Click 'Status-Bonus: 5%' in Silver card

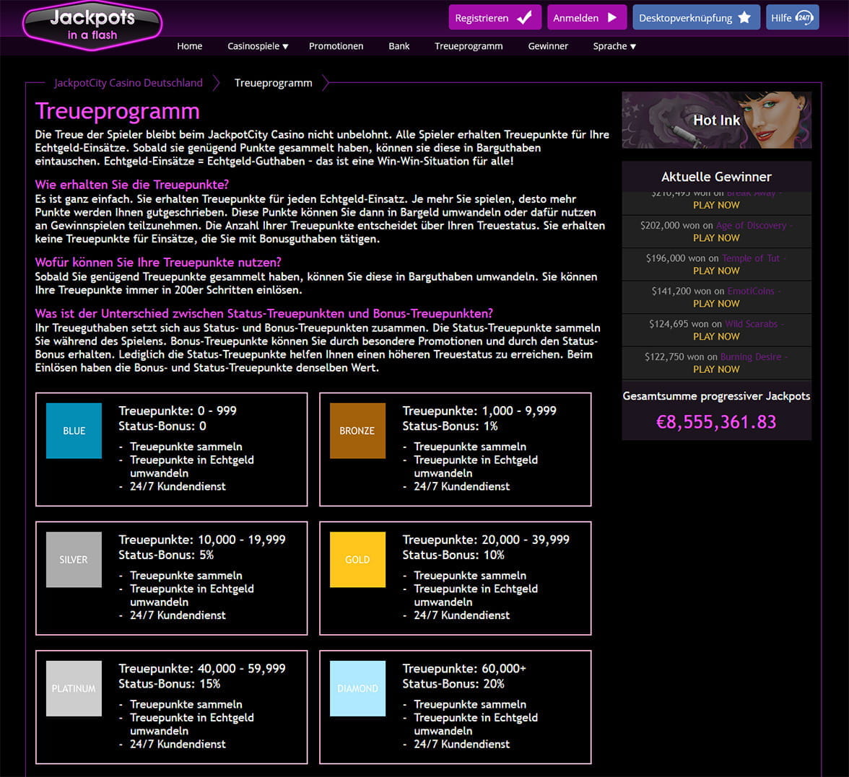point(166,556)
